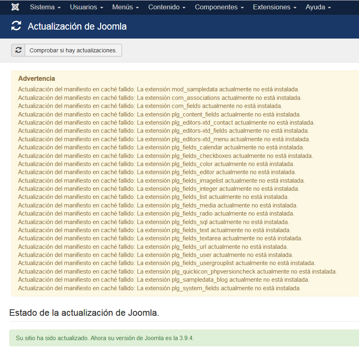The height and width of the screenshot is (358, 359).
Task: Click the com_fields warning line
Action: tap(150, 106)
